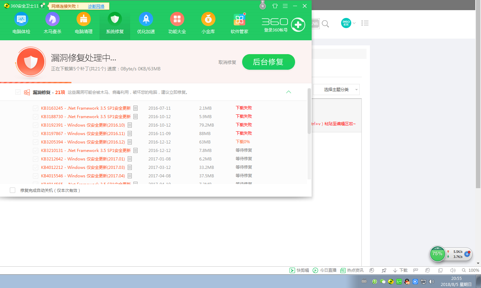Image resolution: width=481 pixels, height=288 pixels.
Task: Open 软件管家 software manager
Action: point(239,23)
